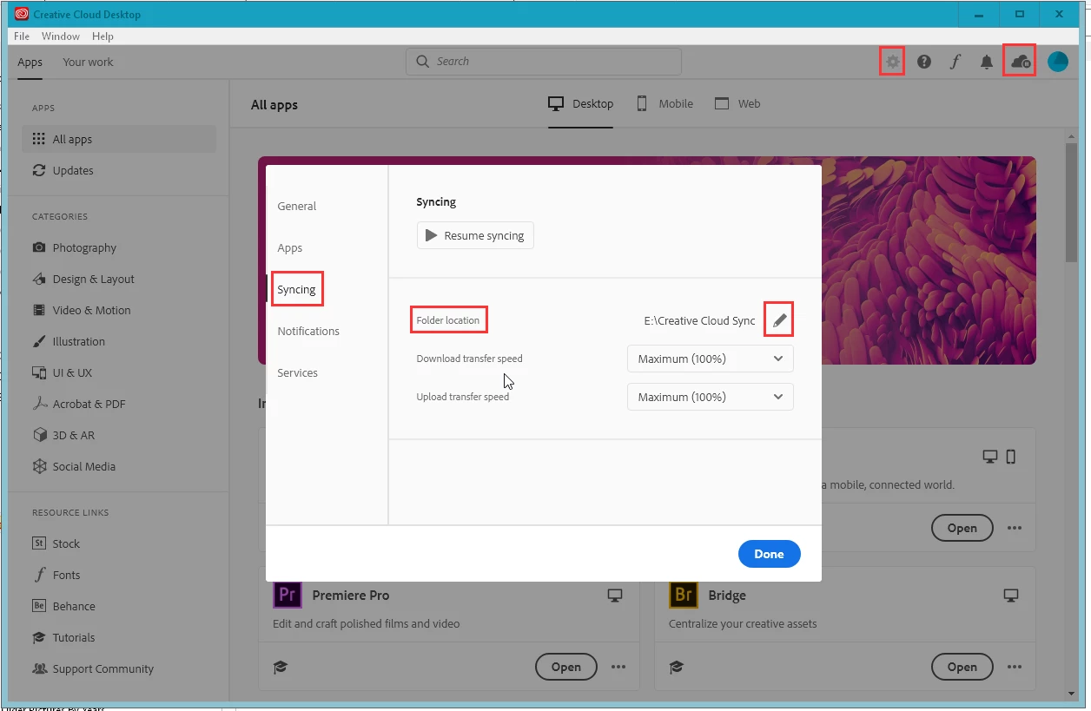Click the Download transfer speed label
This screenshot has height=711, width=1091.
coord(469,359)
